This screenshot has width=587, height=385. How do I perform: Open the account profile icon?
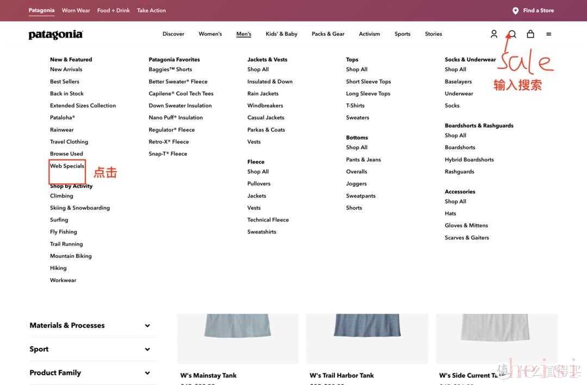(494, 34)
